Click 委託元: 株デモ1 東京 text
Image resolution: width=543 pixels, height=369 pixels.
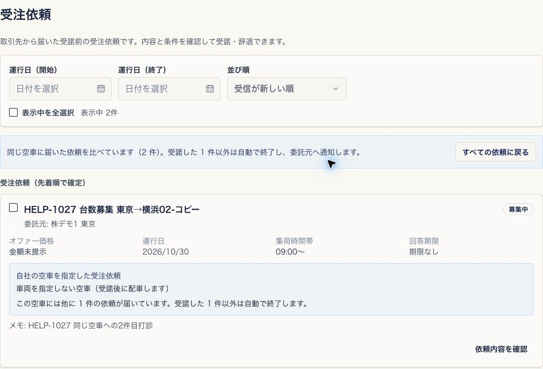point(59,224)
